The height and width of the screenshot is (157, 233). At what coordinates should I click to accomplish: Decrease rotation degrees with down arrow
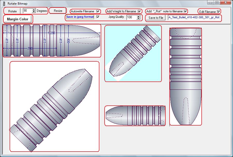pos(34,12)
